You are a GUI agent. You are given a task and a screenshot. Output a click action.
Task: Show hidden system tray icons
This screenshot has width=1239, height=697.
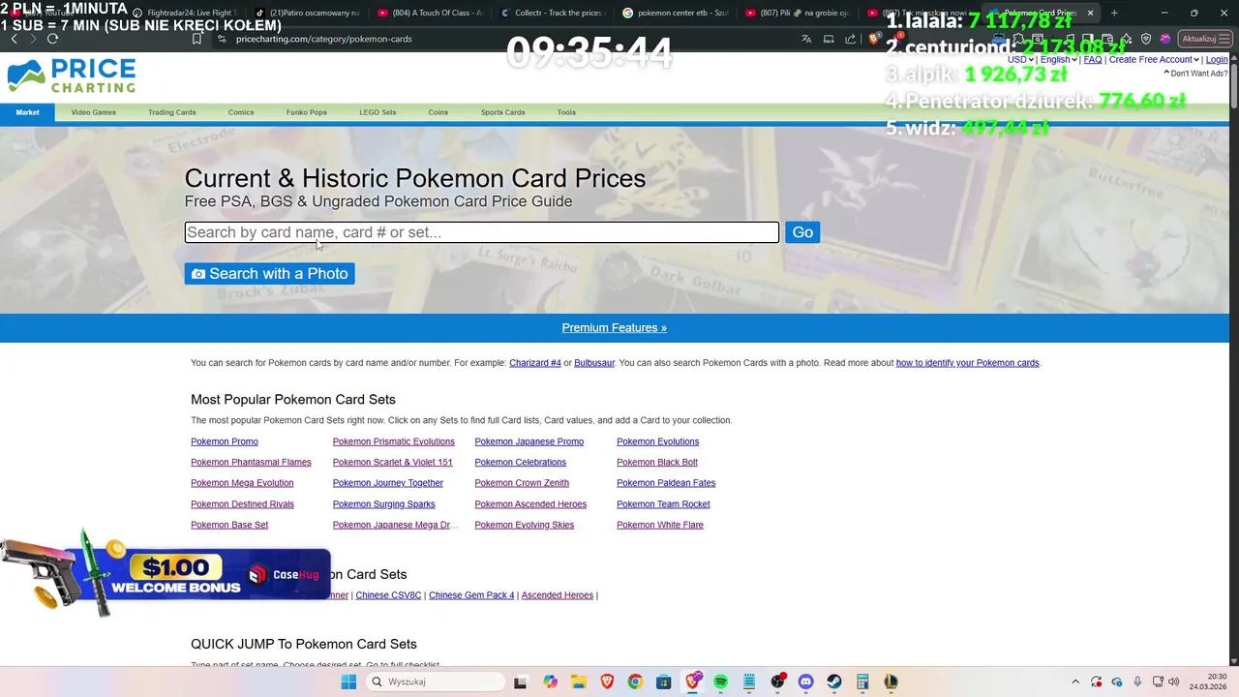click(x=1076, y=682)
